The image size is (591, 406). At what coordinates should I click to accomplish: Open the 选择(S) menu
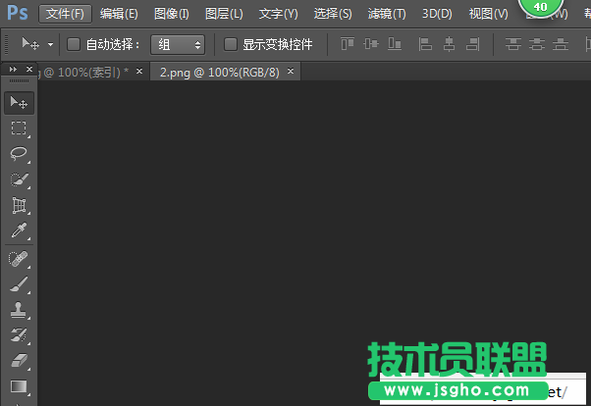333,14
